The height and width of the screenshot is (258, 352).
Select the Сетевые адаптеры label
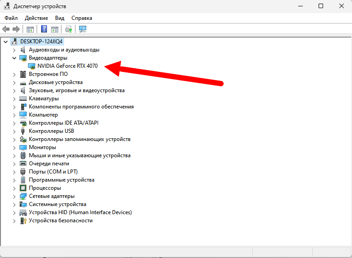click(52, 196)
